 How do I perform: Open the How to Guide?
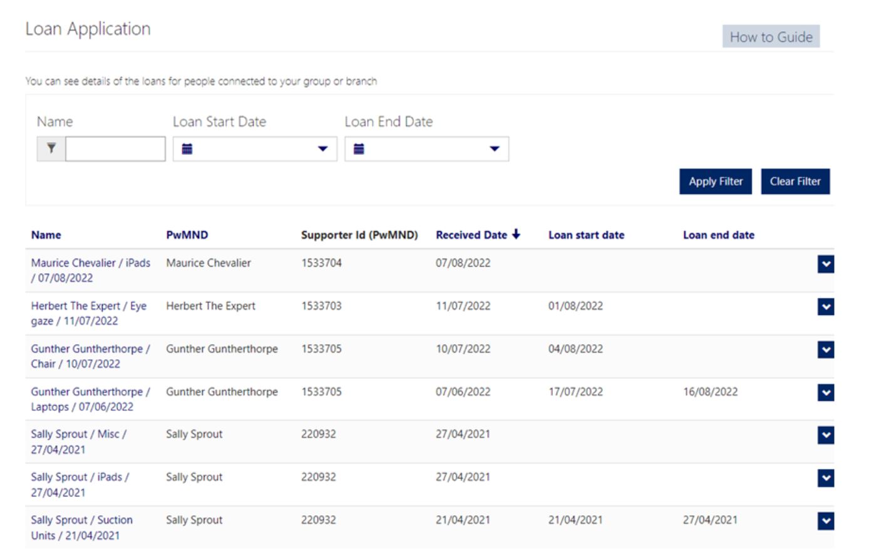(771, 37)
